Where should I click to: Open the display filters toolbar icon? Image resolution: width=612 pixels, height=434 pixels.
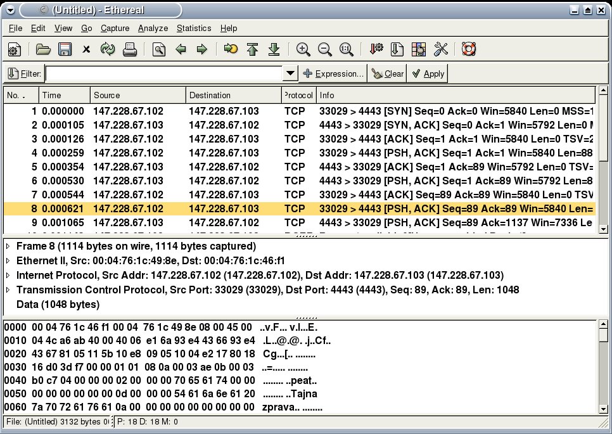point(397,49)
